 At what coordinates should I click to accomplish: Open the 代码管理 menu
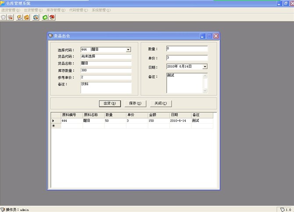tap(79, 10)
